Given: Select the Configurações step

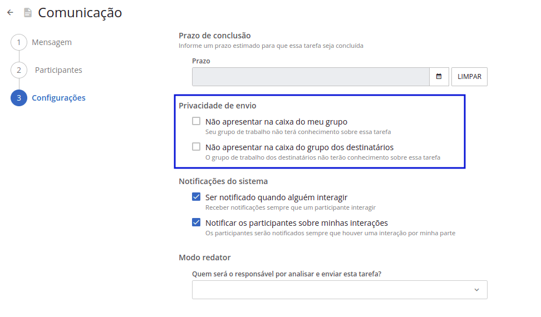Looking at the screenshot, I should [58, 98].
